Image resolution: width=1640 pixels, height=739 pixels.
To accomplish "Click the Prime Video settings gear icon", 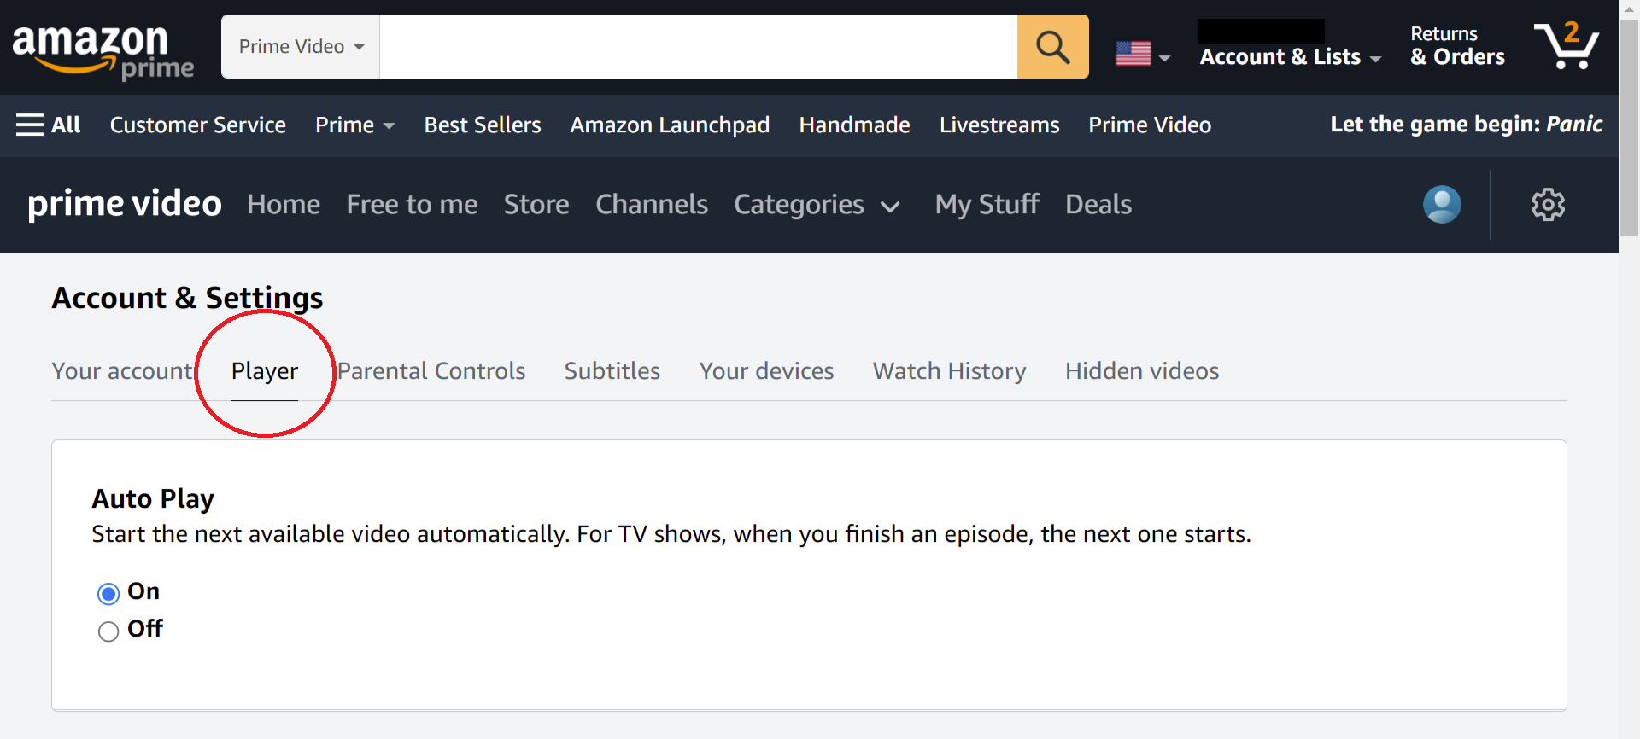I will [1548, 205].
